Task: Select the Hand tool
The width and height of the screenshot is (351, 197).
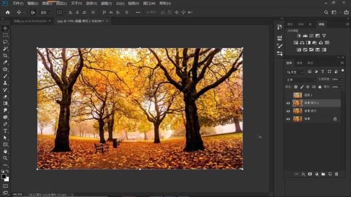Action: click(5, 151)
